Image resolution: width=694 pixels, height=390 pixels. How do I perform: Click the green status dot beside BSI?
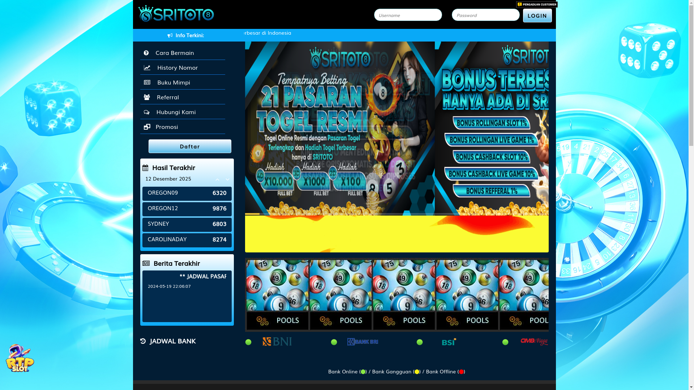(420, 342)
